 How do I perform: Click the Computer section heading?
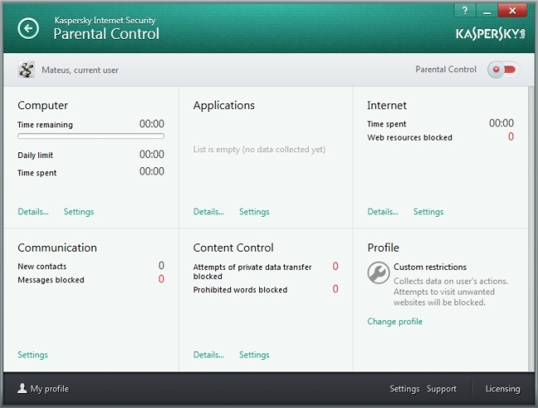pos(43,105)
